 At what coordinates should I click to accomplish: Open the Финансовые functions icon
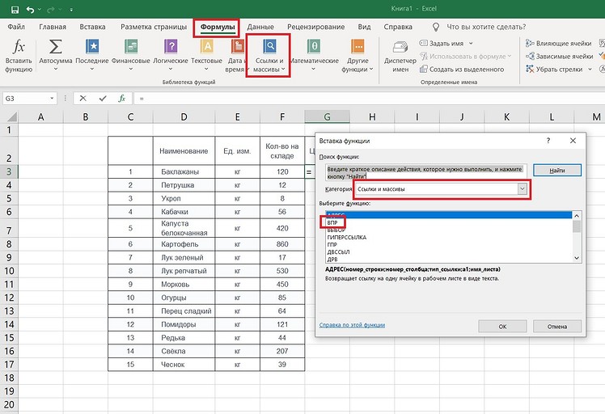130,49
